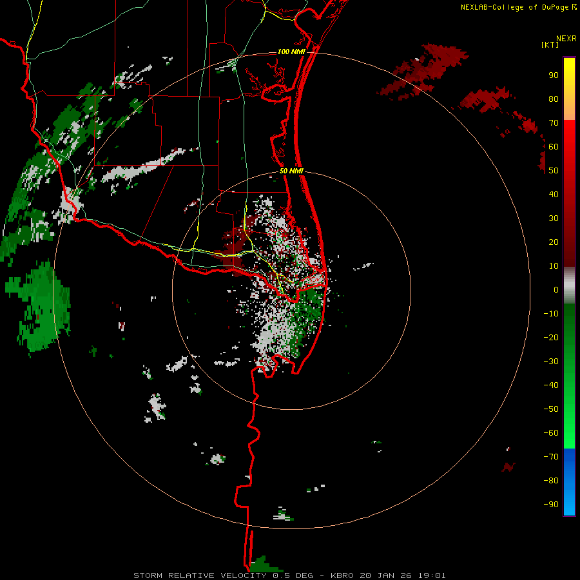Click the blue bottom segment of colorbar

[569, 482]
